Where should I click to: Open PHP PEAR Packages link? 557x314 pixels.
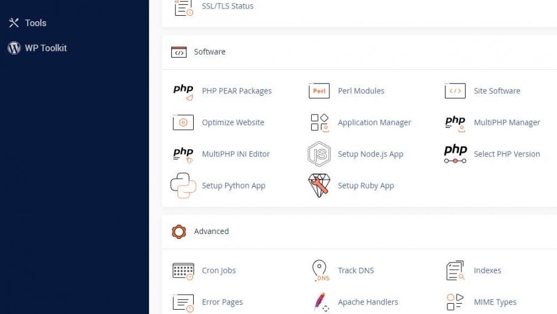(237, 91)
